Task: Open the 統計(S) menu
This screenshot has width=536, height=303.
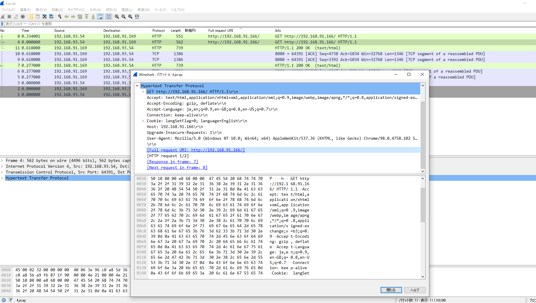Action: [x=111, y=10]
